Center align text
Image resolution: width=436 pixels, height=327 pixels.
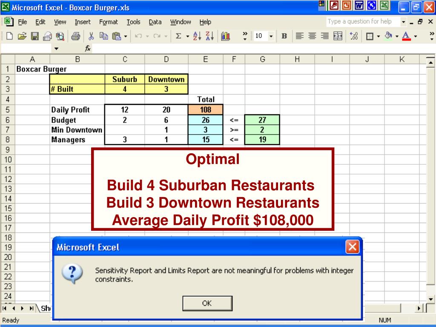click(312, 36)
